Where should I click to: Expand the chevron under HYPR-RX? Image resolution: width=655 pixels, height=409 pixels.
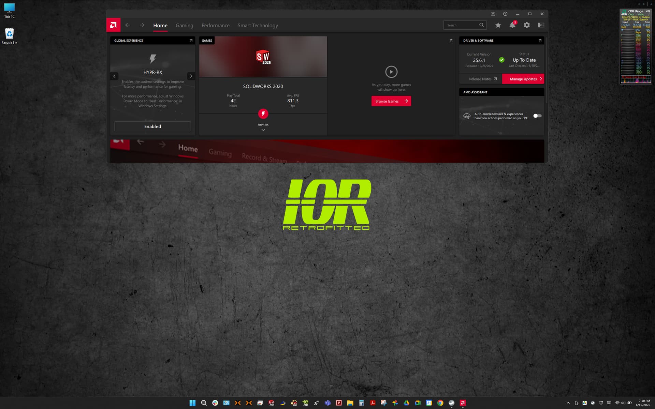tap(263, 130)
